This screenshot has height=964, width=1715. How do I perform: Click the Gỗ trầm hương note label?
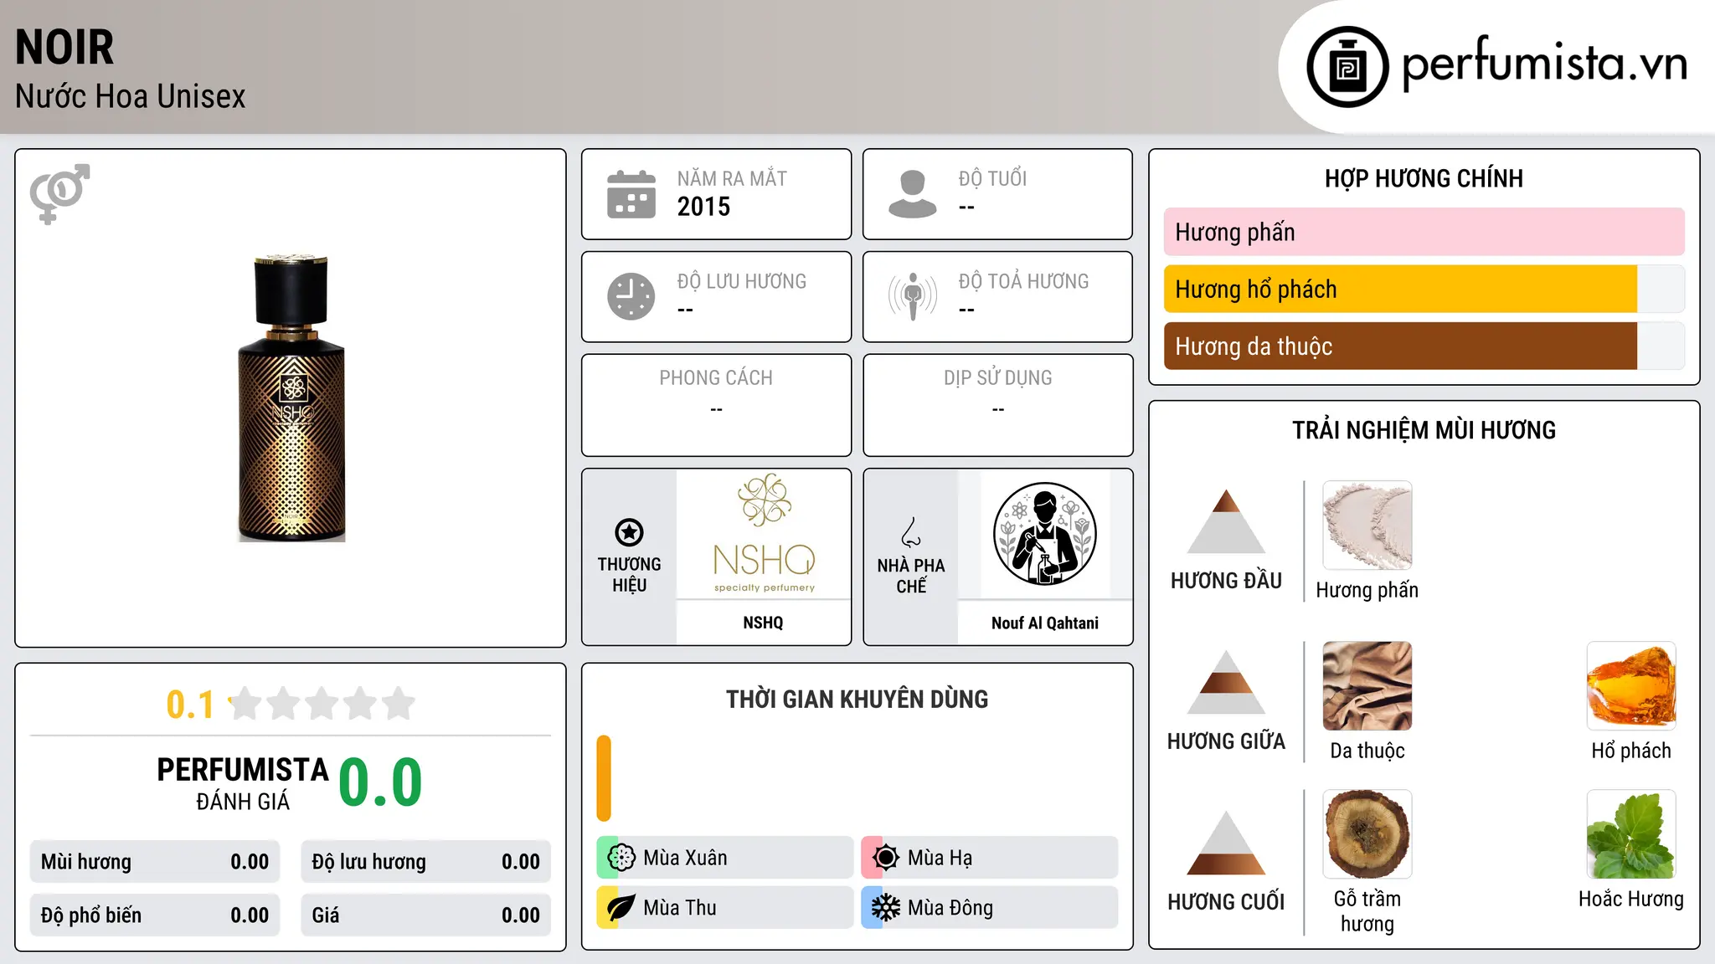(x=1367, y=911)
